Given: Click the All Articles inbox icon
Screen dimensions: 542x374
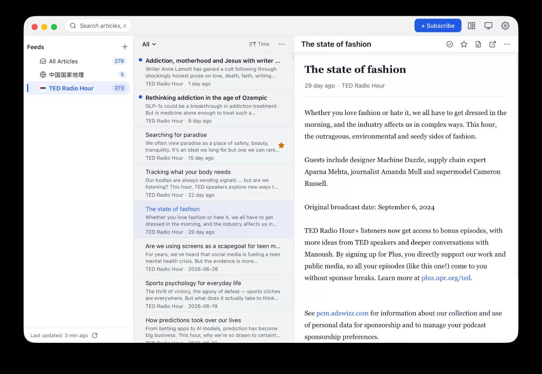Looking at the screenshot, I should click(43, 61).
